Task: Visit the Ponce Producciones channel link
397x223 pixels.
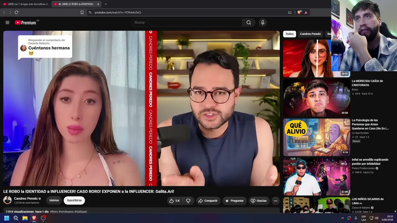Action: (x=363, y=168)
